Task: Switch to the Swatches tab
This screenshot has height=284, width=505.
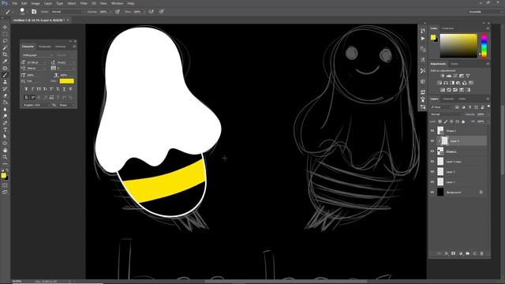Action: pos(447,28)
